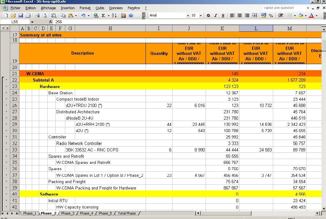Sort ascending with the A-Z icon
This screenshot has height=219, width=326.
click(114, 15)
